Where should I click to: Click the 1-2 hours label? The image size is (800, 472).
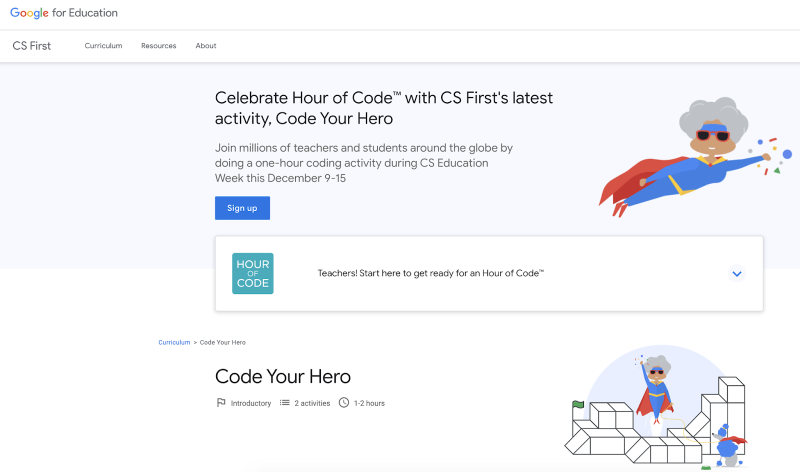click(369, 402)
